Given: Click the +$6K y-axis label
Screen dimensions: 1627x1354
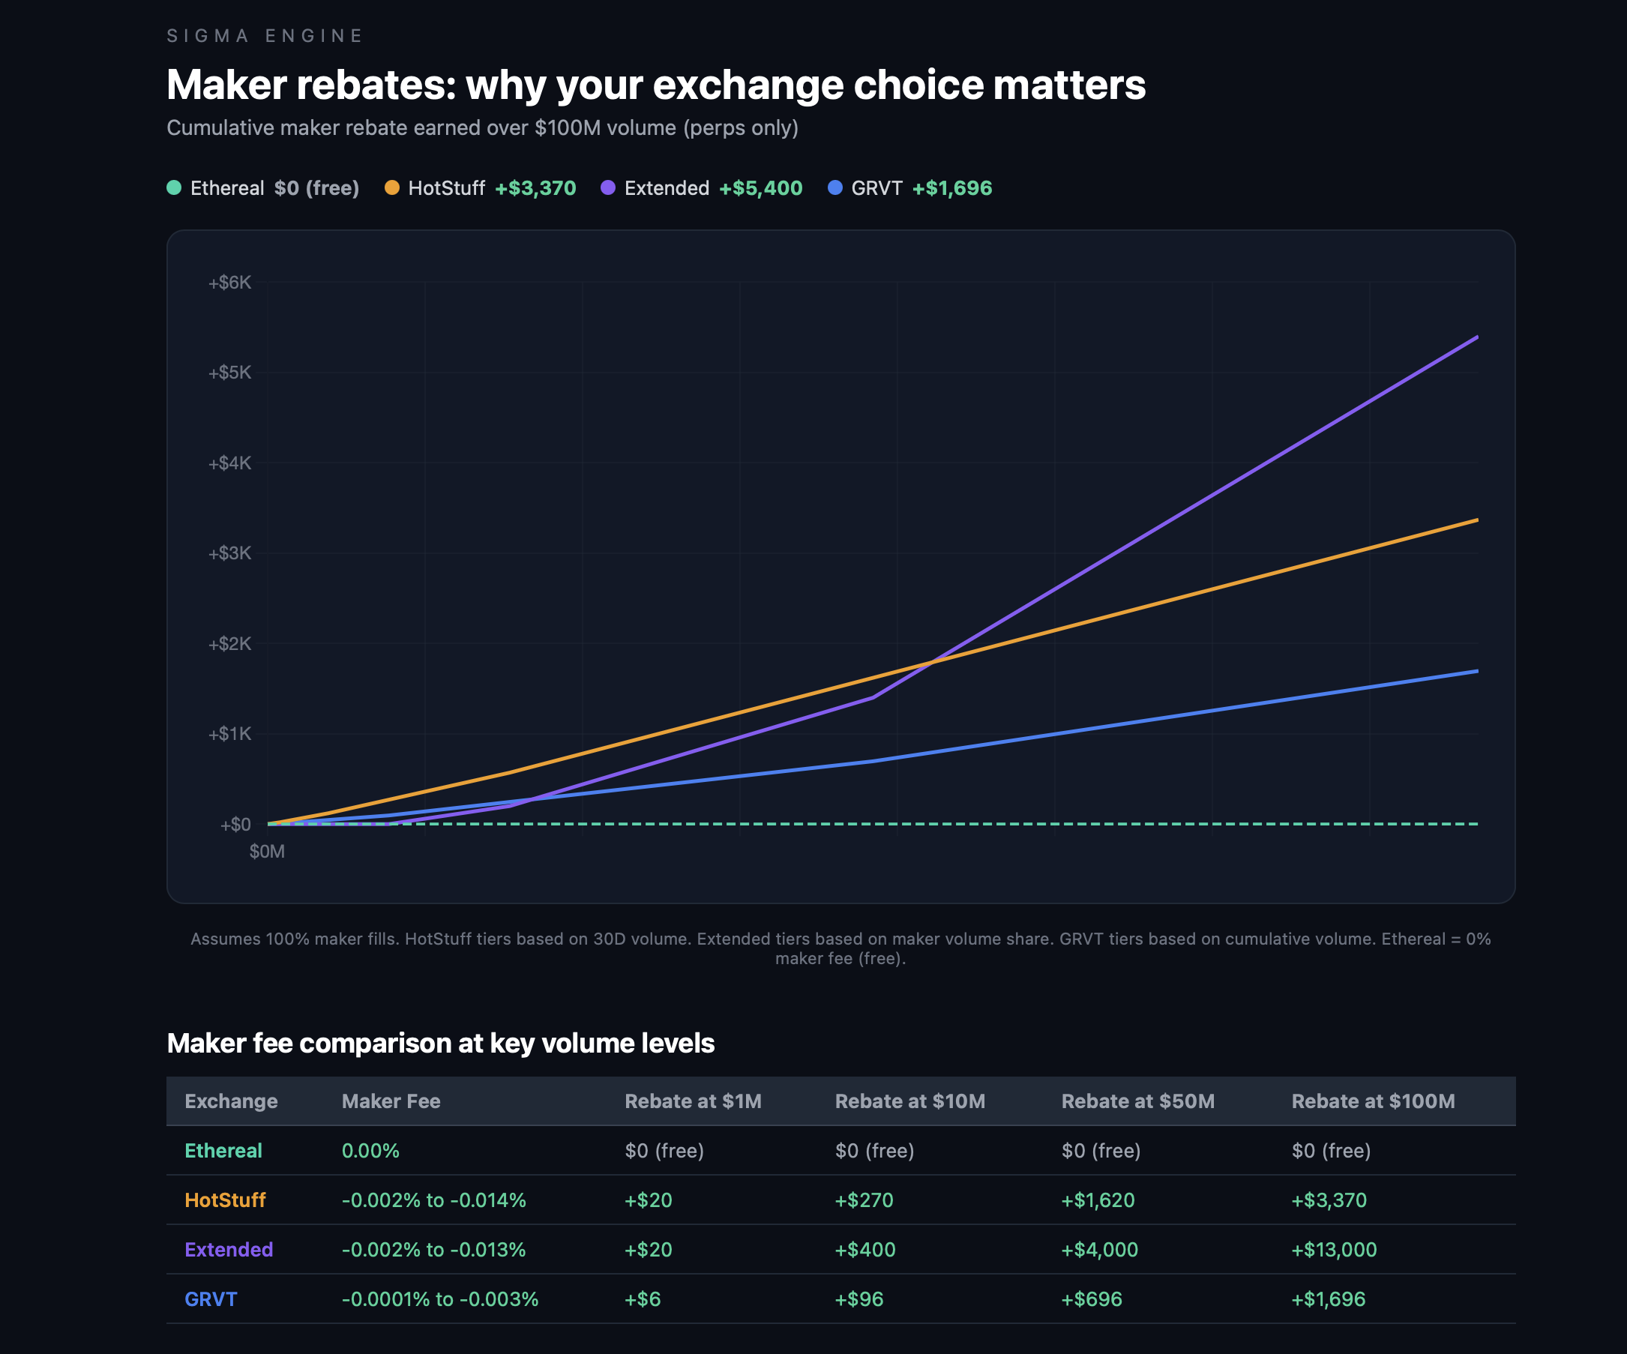Looking at the screenshot, I should (x=229, y=283).
